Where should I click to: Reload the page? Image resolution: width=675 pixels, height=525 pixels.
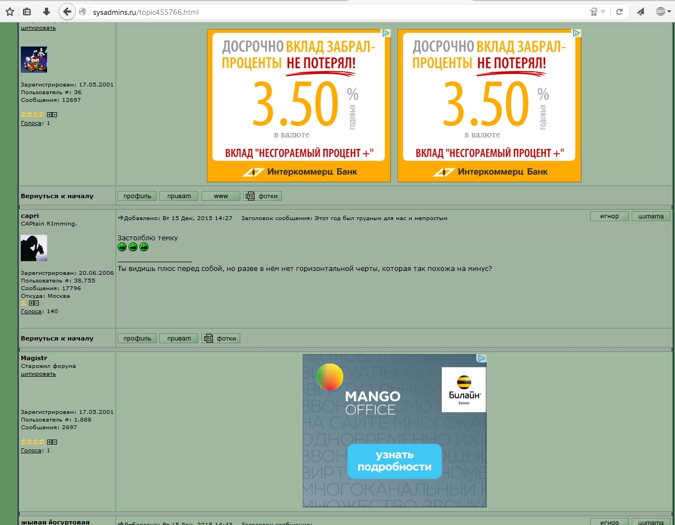620,11
